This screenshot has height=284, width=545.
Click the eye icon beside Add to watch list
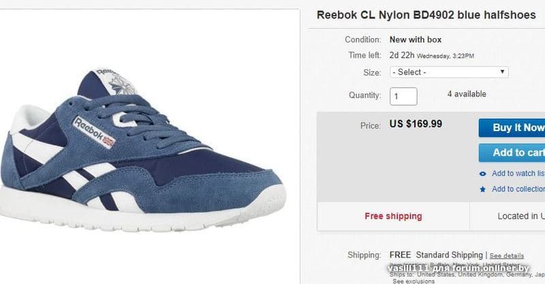[x=483, y=174]
